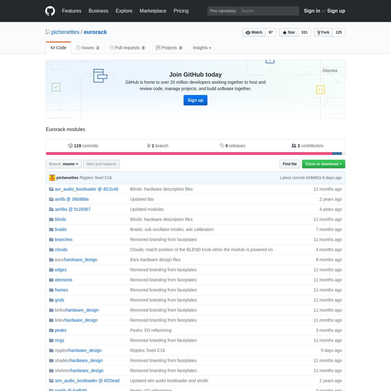Open the 125 forks count
The image size is (391, 391).
338,32
